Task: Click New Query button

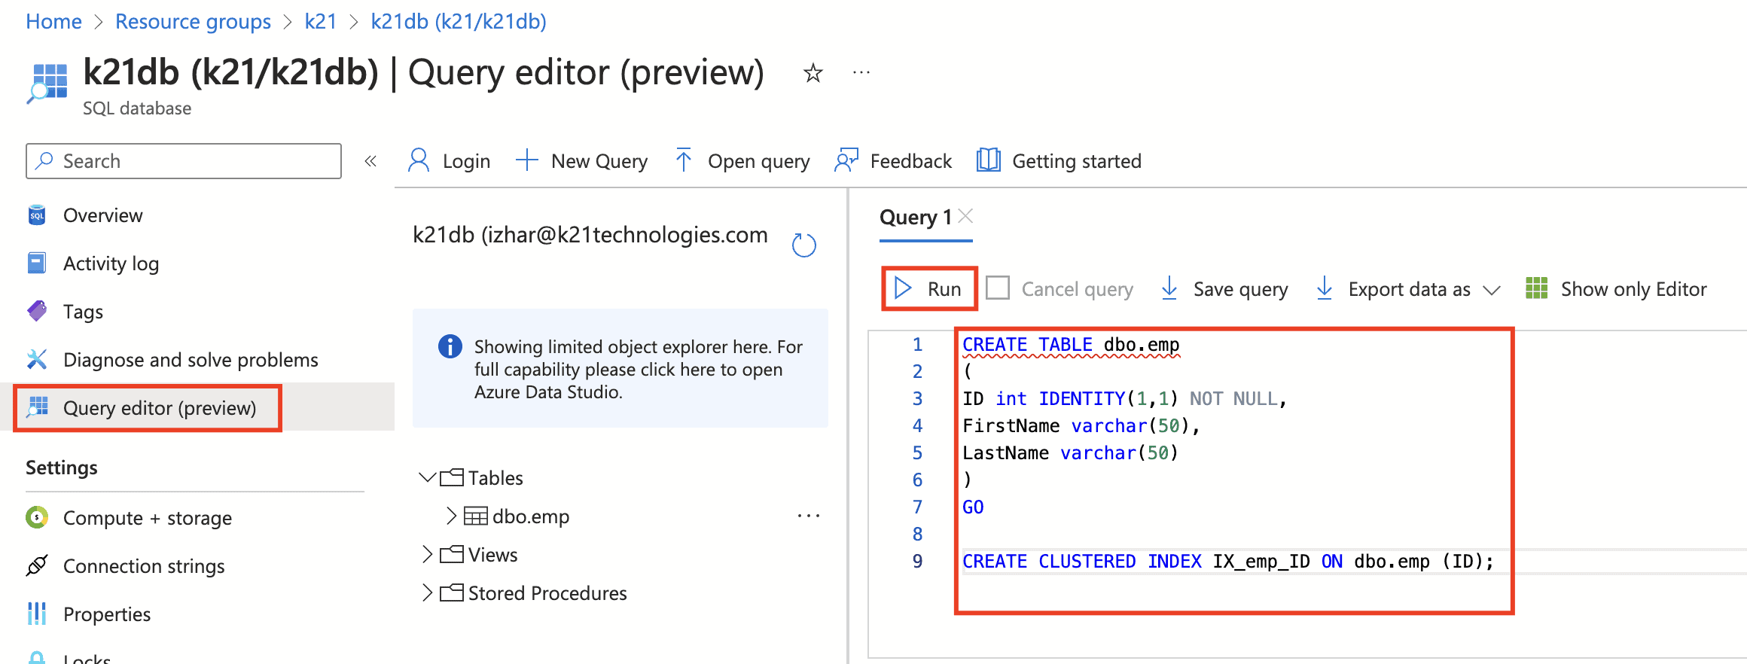Action: [x=582, y=161]
